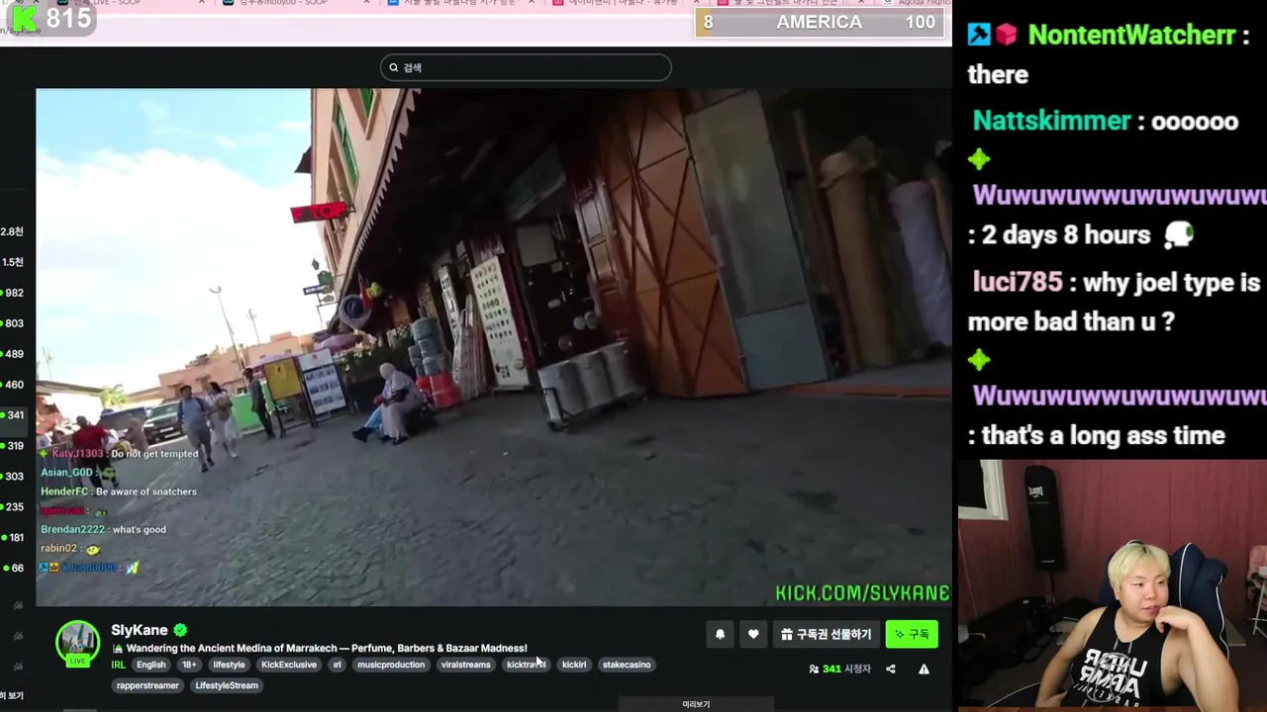Open sidebar channel with 982 viewers
This screenshot has width=1267, height=712.
click(12, 293)
